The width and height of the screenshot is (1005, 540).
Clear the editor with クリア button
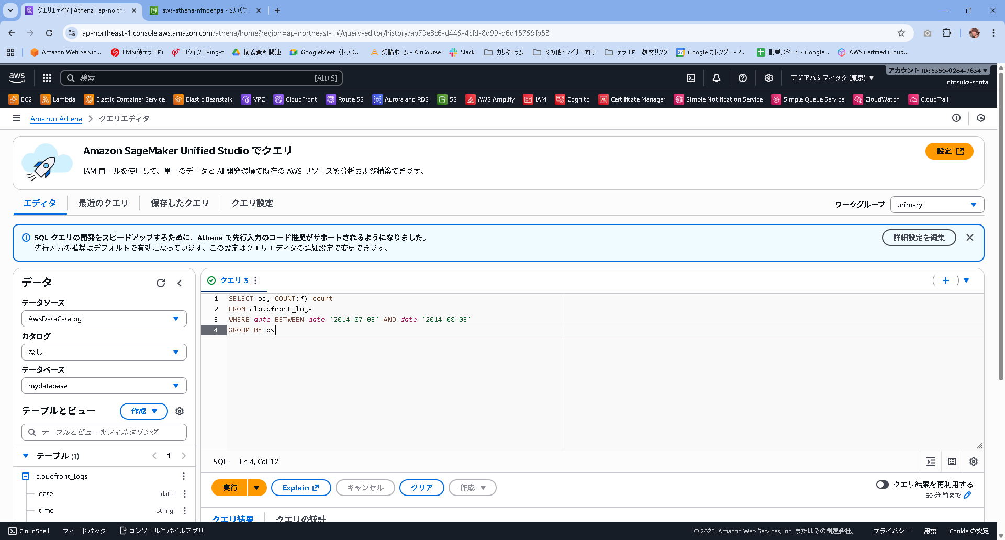[422, 488]
